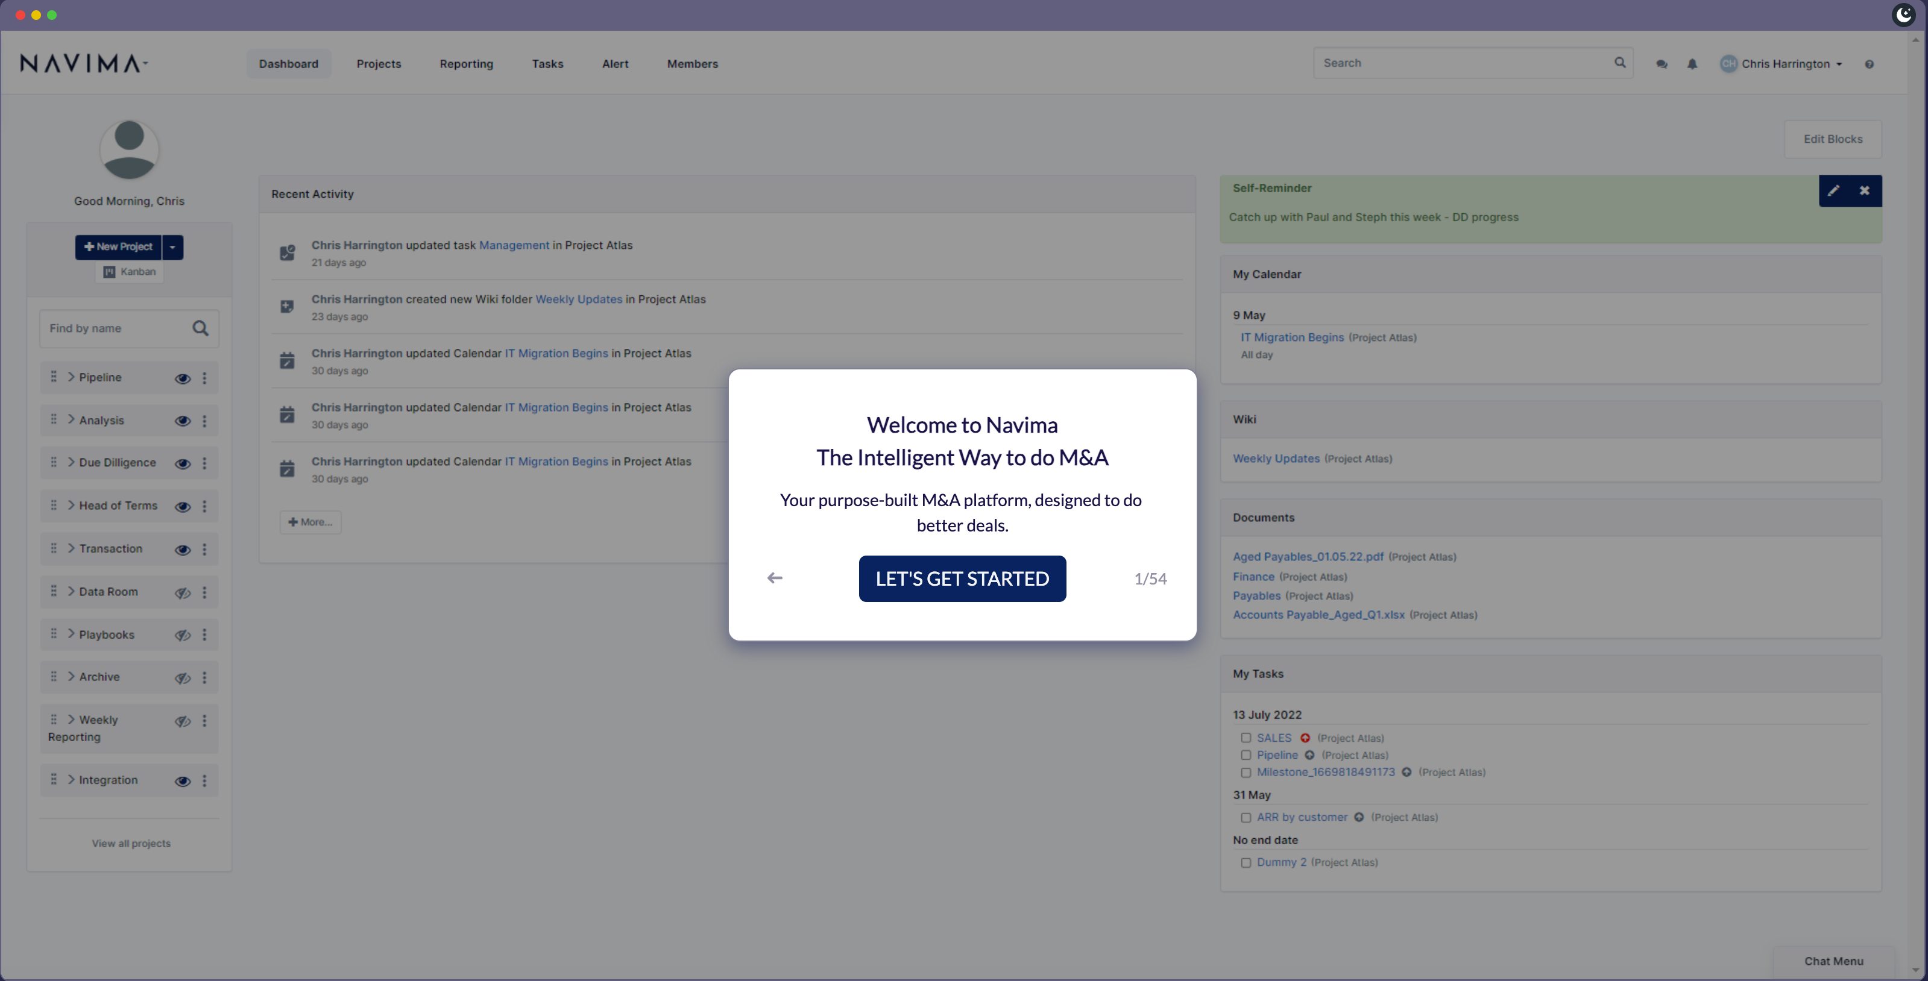Viewport: 1928px width, 981px height.
Task: Open IT Migration Begins in My Calendar
Action: pyautogui.click(x=1292, y=337)
